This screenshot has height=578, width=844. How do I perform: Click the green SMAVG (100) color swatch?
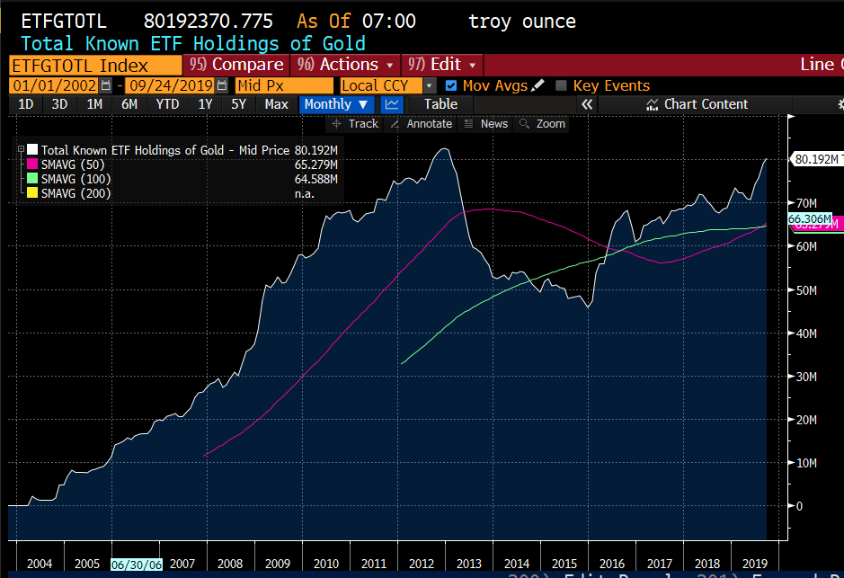(32, 179)
